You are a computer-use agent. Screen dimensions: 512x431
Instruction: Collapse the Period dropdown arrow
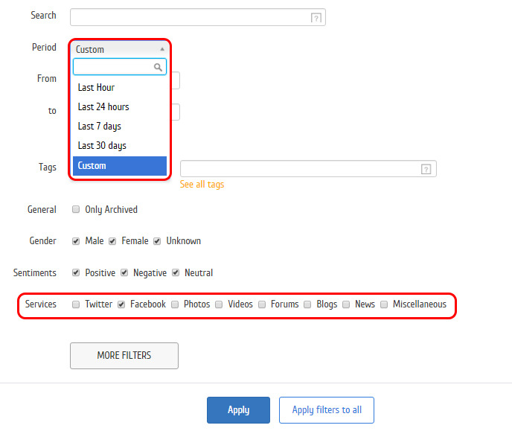pyautogui.click(x=162, y=49)
